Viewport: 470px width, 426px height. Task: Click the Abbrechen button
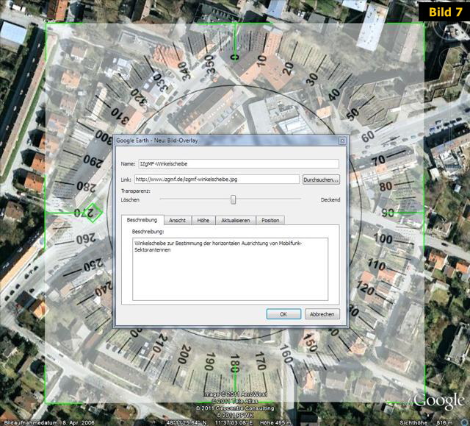322,314
